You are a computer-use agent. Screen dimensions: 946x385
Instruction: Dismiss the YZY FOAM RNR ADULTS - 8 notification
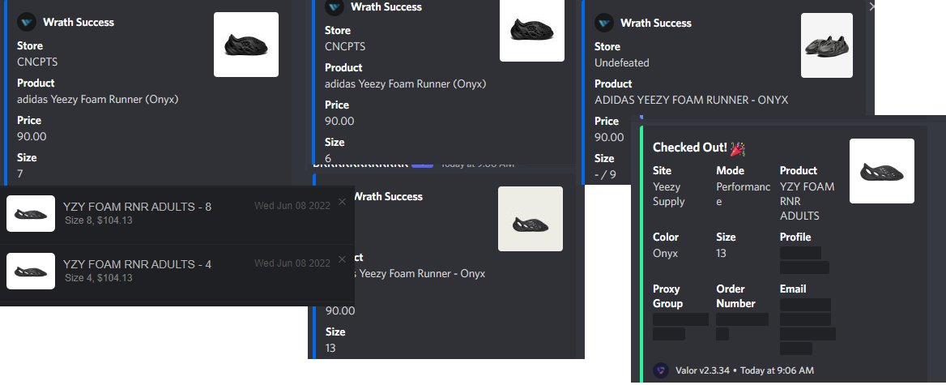pos(342,202)
